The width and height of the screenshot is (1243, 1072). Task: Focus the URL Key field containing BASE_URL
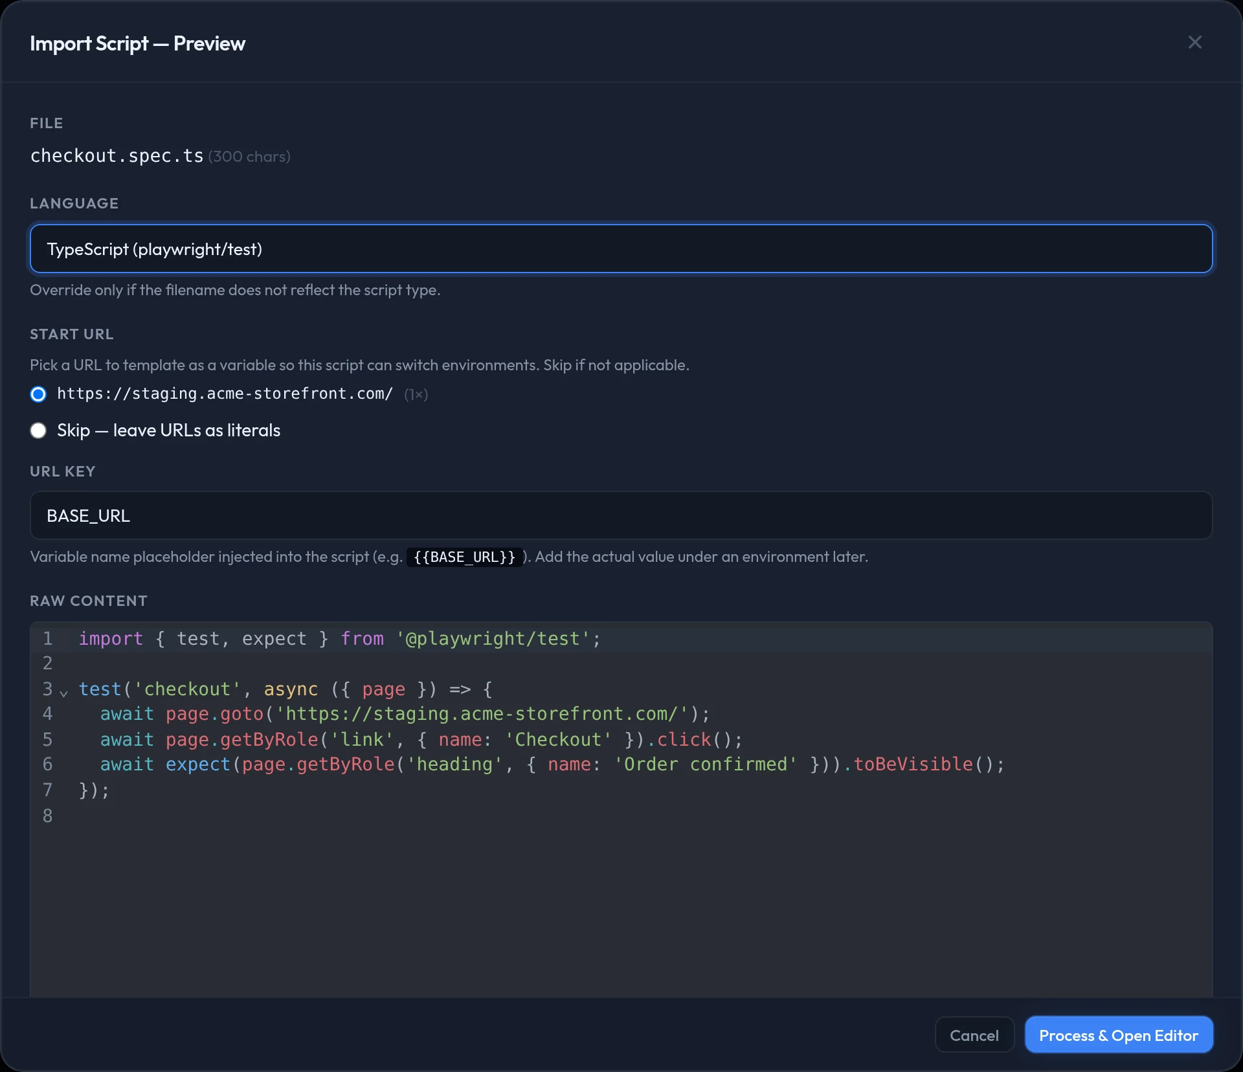(621, 515)
